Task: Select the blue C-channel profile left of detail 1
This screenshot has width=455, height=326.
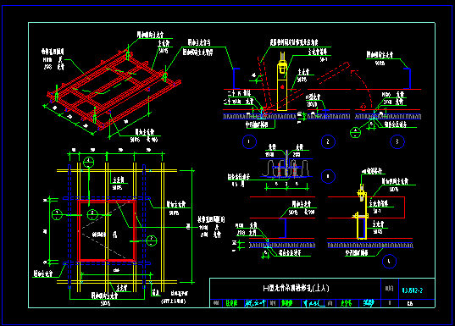Action: [236, 79]
